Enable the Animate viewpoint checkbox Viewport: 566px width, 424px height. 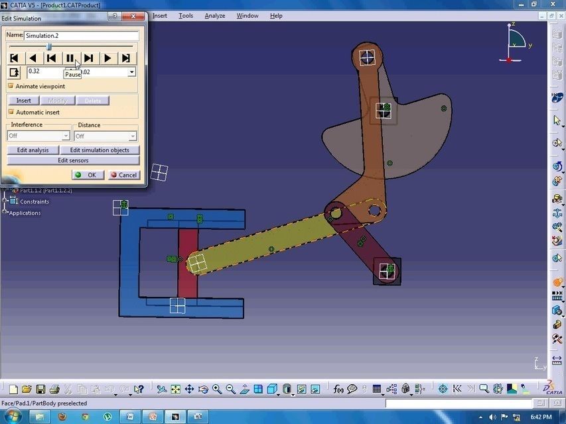click(11, 86)
